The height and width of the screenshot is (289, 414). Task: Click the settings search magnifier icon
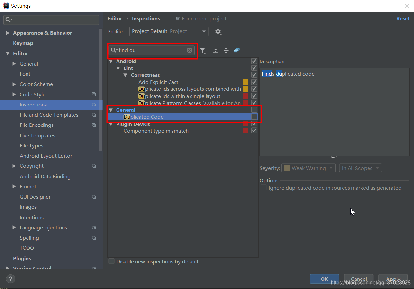point(9,20)
